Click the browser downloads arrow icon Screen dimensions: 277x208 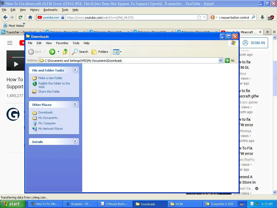click(x=262, y=17)
